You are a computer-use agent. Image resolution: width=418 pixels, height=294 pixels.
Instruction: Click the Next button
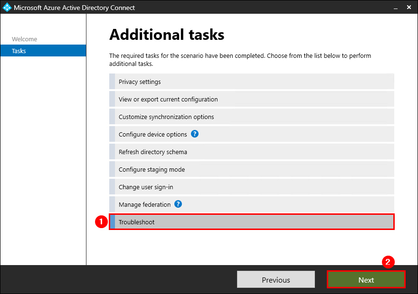point(366,280)
